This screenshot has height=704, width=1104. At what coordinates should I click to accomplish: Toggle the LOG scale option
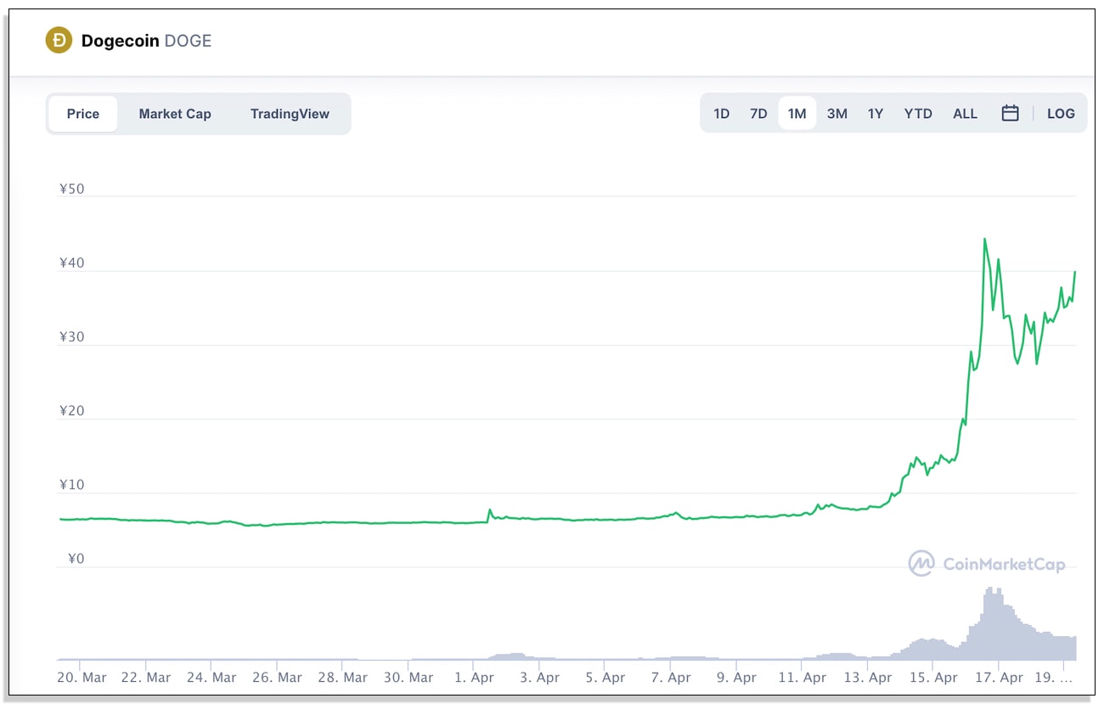[x=1061, y=114]
